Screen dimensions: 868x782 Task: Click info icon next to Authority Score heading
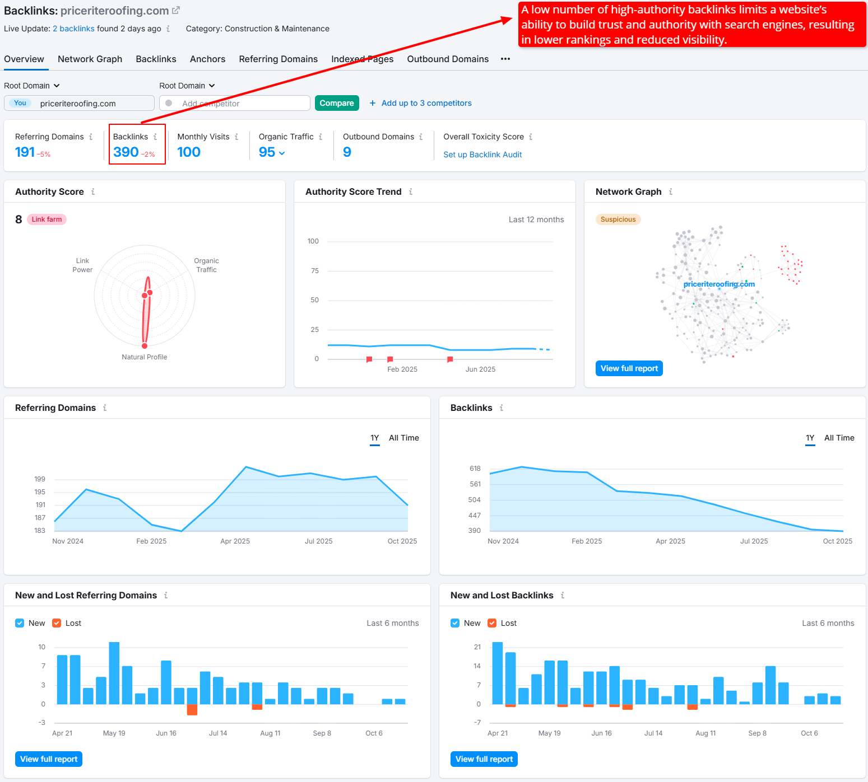[93, 191]
